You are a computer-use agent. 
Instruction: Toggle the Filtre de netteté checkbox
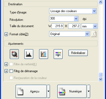(x=11, y=64)
